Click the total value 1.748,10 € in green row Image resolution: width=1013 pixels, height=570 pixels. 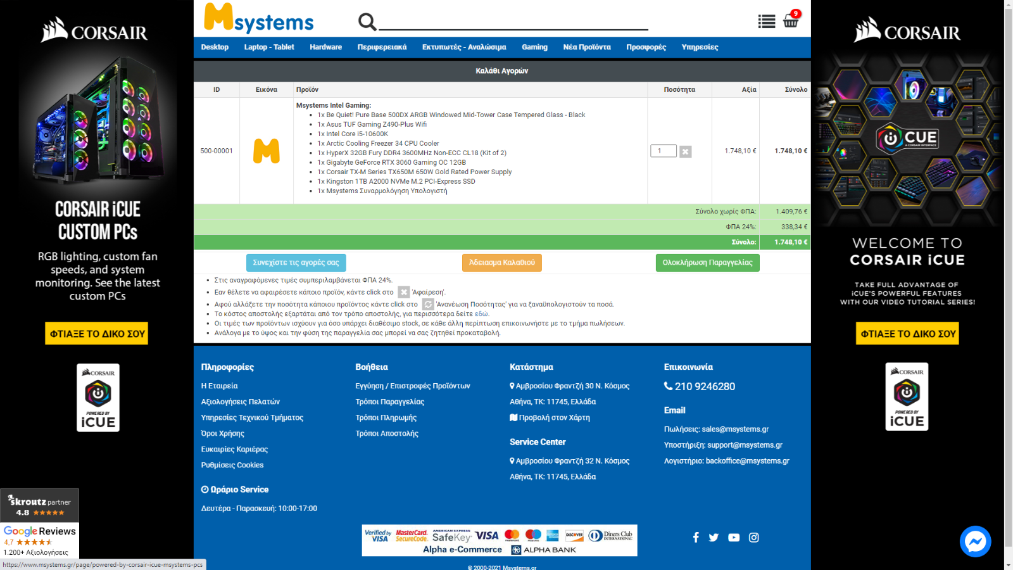point(791,242)
